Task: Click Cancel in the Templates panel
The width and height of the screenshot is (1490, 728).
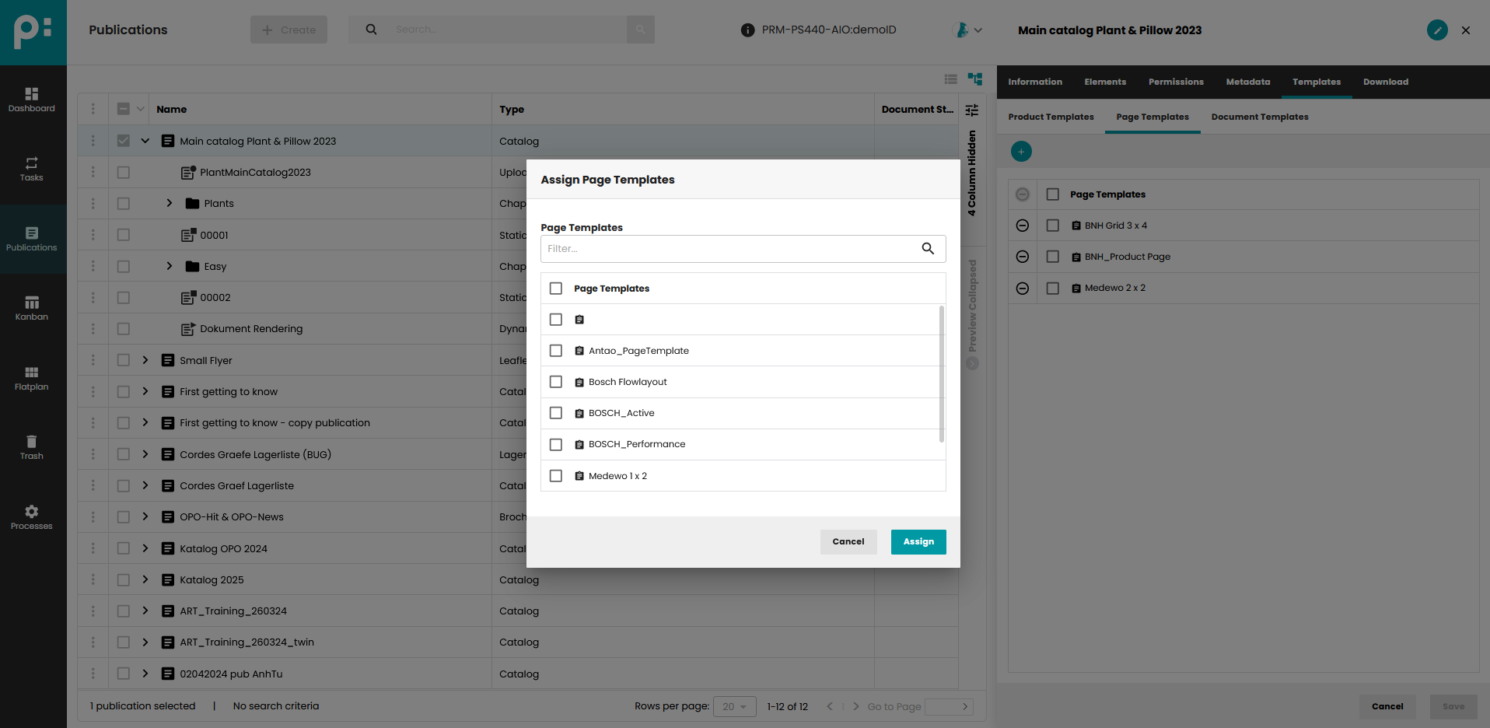Action: pos(1387,706)
